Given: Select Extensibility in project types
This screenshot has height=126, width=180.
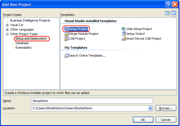Looking at the screenshot, I should pos(23,48).
